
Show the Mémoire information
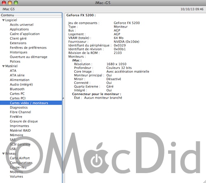pos(16,135)
